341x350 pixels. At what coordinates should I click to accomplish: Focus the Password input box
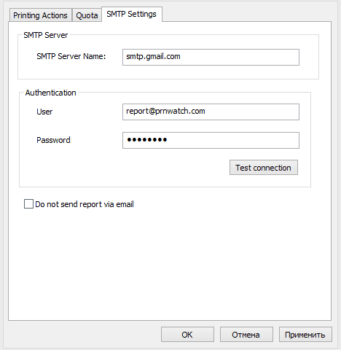pos(211,140)
